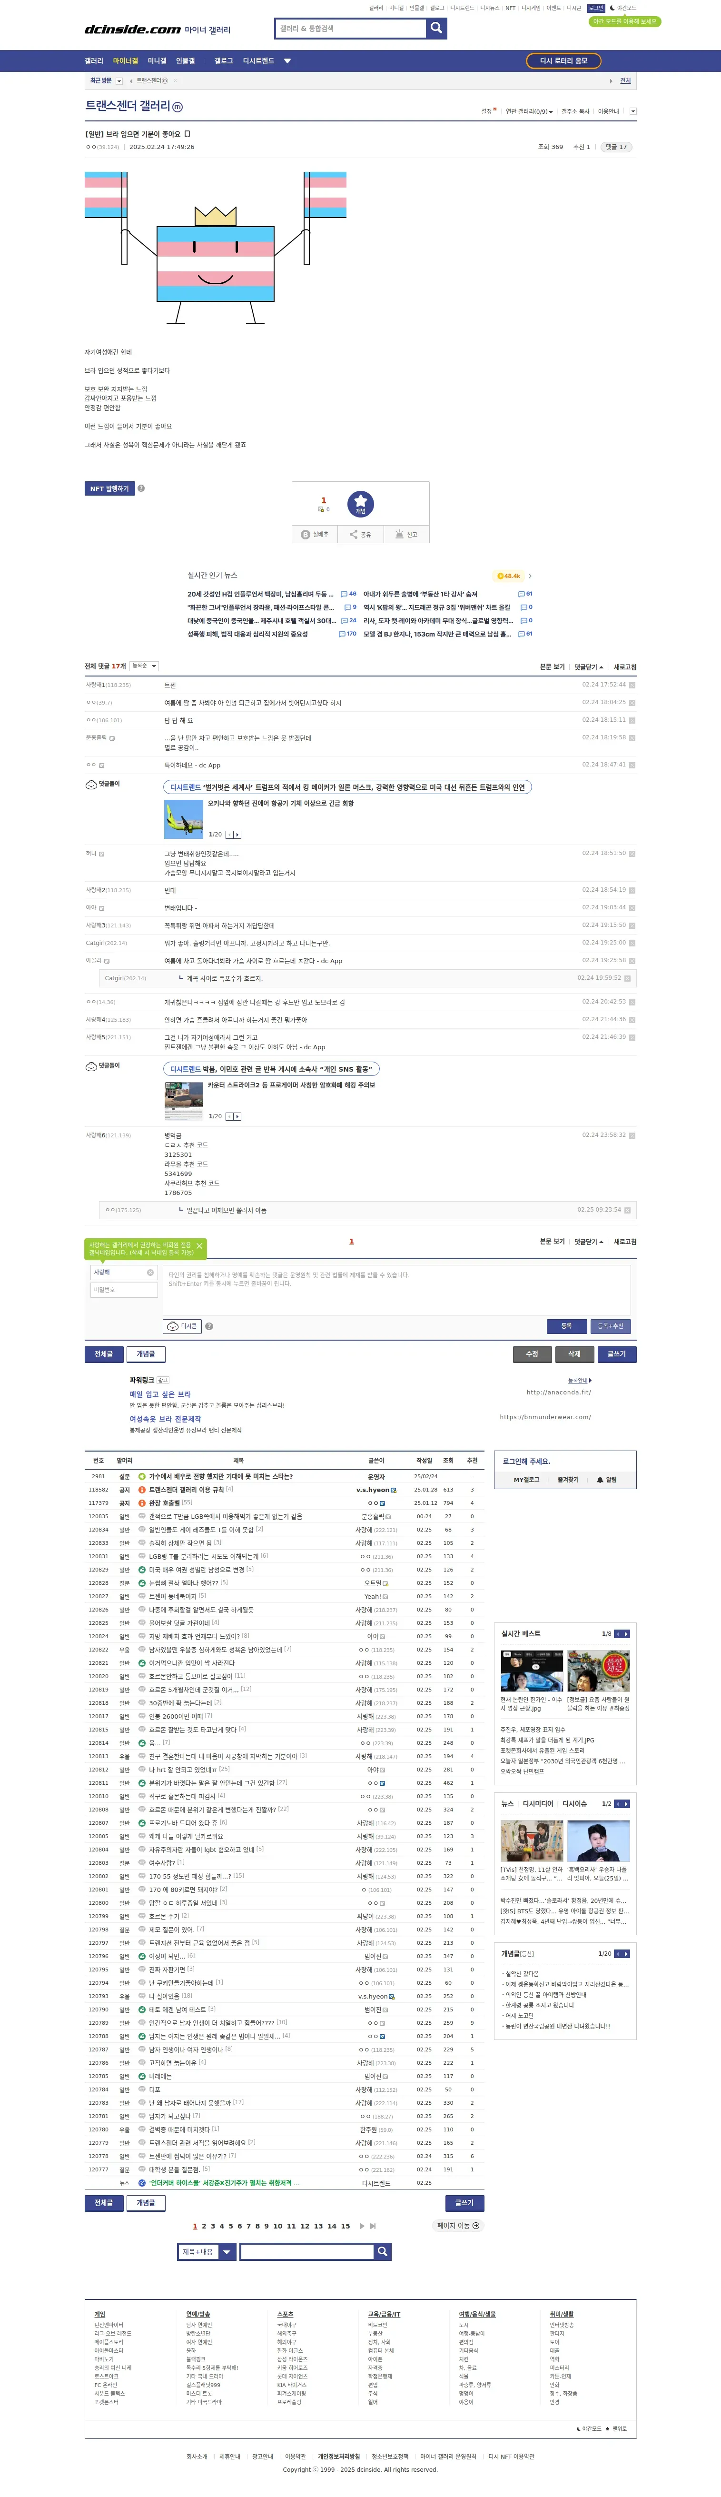Click the 수정 edit button

coord(532,1354)
